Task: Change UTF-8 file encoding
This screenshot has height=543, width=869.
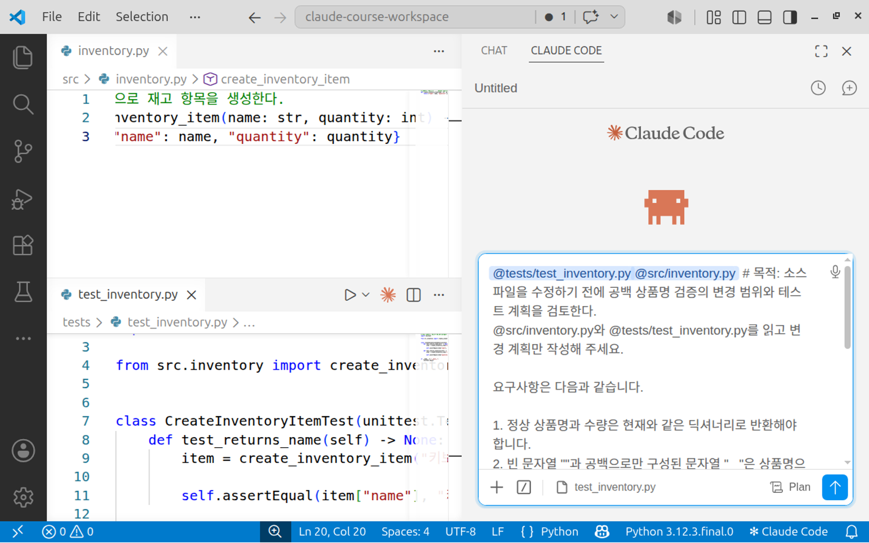Action: tap(460, 532)
